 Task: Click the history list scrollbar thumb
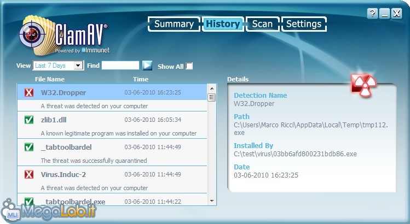click(x=212, y=98)
